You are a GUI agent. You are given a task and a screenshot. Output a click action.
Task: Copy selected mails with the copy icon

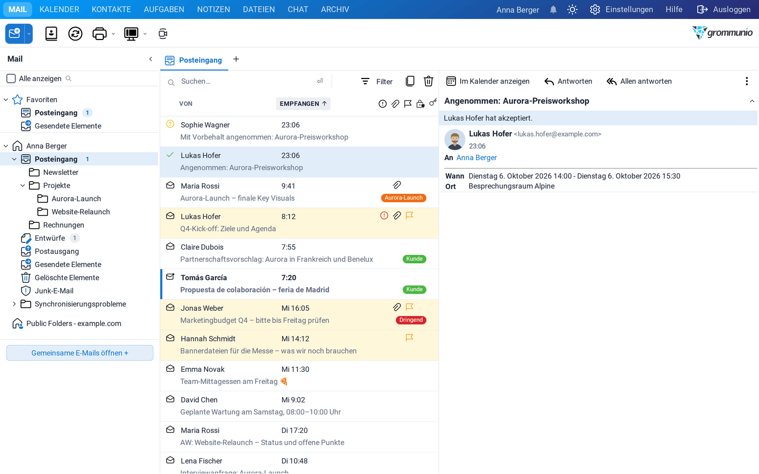tap(410, 81)
